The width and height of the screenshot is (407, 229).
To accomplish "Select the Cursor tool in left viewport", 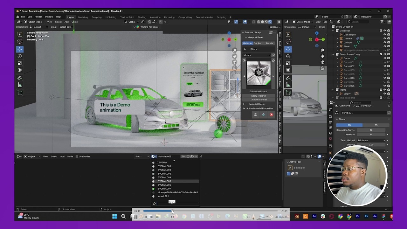I will (x=20, y=41).
